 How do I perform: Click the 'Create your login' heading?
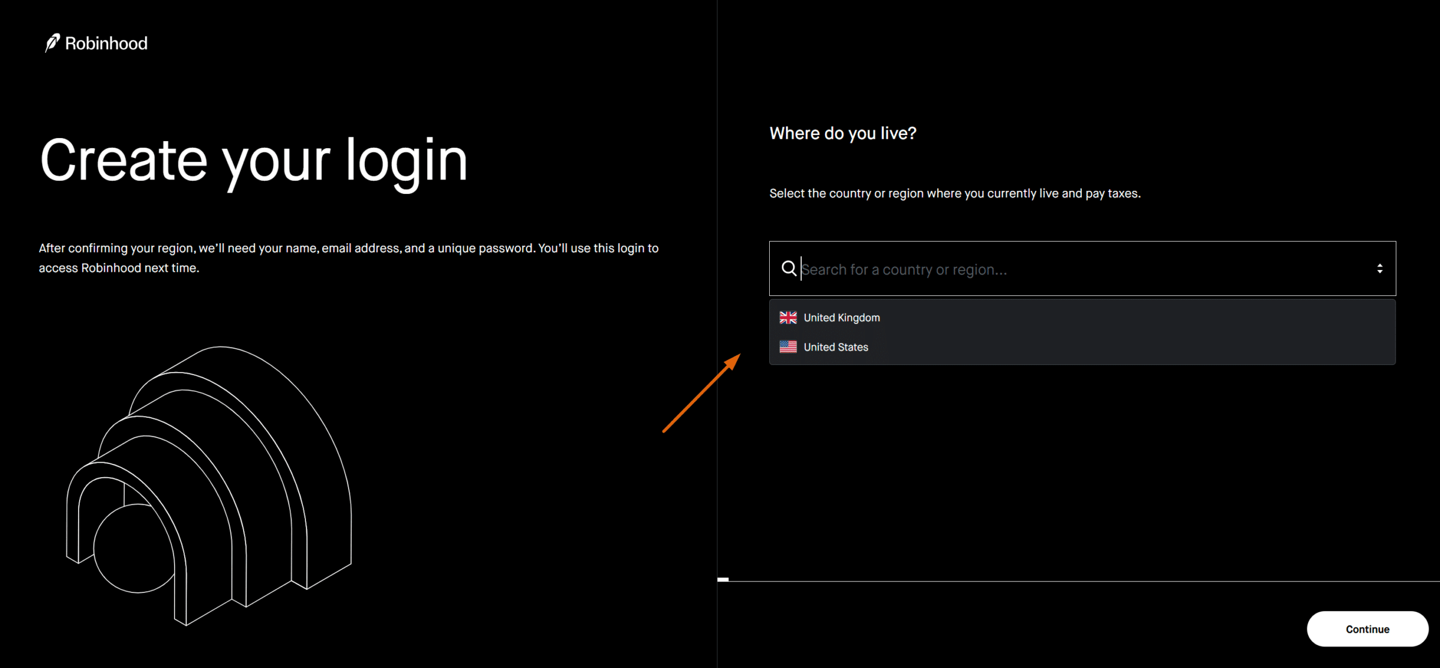[253, 161]
